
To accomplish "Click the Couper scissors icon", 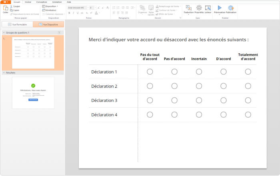I will tap(11, 6).
